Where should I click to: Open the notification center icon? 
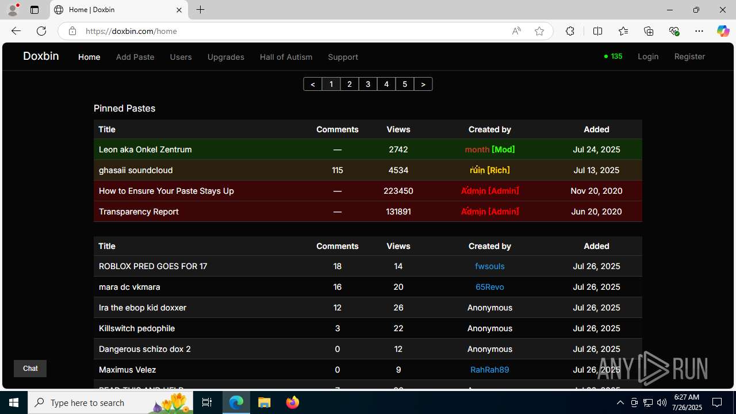(718, 402)
